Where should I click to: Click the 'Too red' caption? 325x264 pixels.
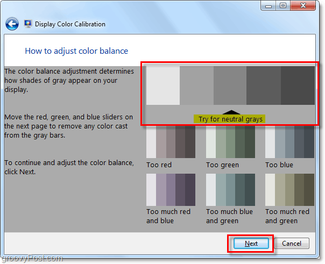pyautogui.click(x=159, y=165)
